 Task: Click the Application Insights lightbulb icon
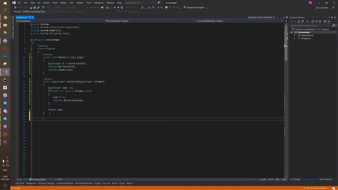184,7
